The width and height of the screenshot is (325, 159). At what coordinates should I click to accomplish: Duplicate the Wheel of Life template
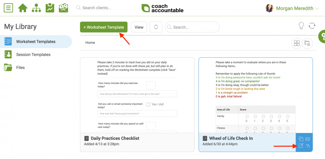click(x=301, y=139)
